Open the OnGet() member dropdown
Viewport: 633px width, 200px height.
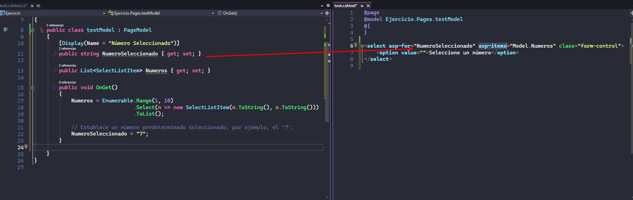[x=321, y=13]
